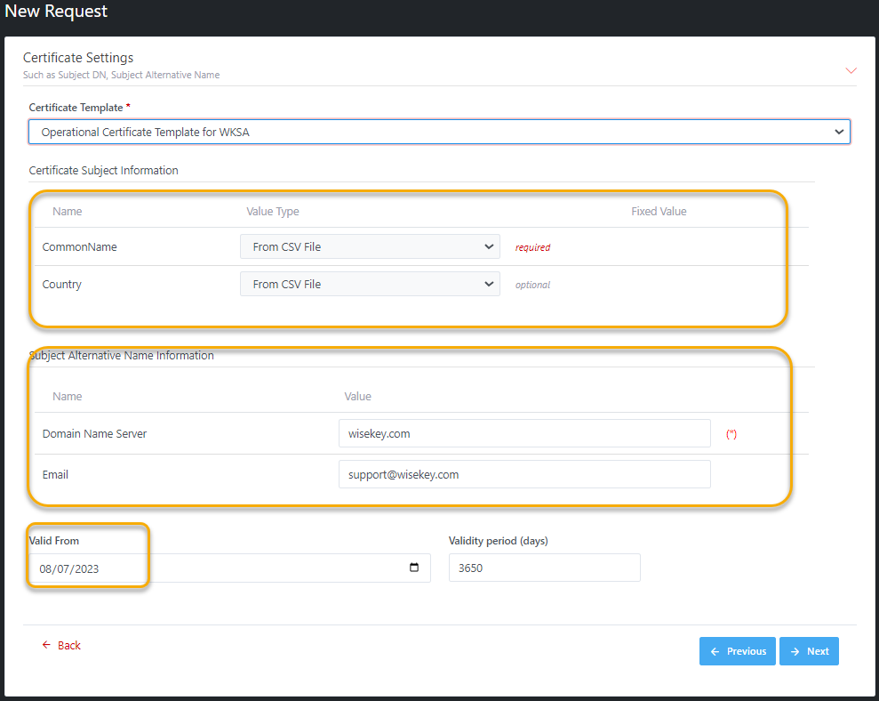The height and width of the screenshot is (701, 879).
Task: Expand the CommonName Value Type dropdown
Action: 370,246
